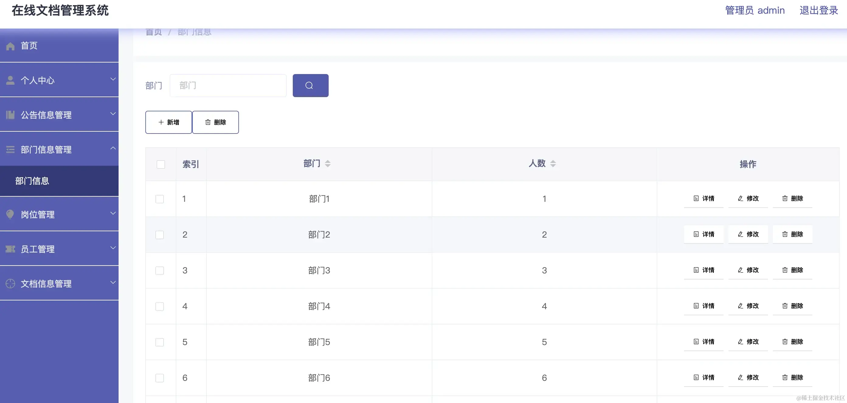847x403 pixels.
Task: Check the checkbox for row 部门5
Action: pyautogui.click(x=160, y=342)
